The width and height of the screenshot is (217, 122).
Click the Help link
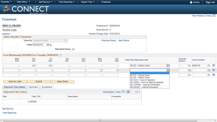209,16
